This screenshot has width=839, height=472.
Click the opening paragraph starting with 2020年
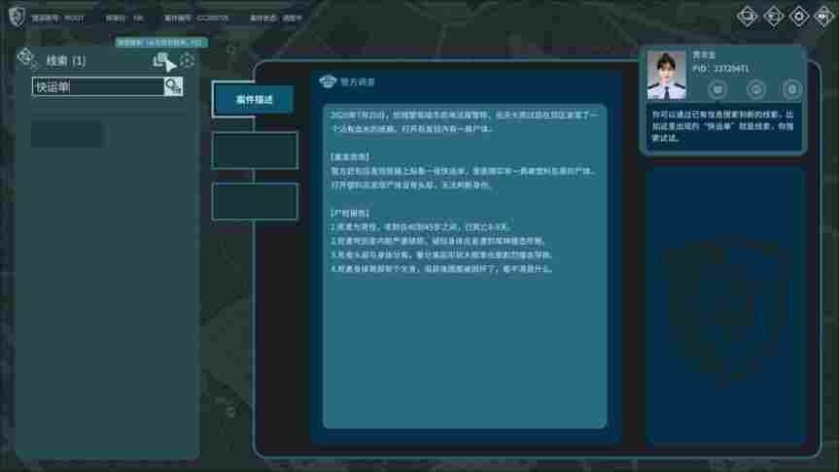pyautogui.click(x=465, y=121)
